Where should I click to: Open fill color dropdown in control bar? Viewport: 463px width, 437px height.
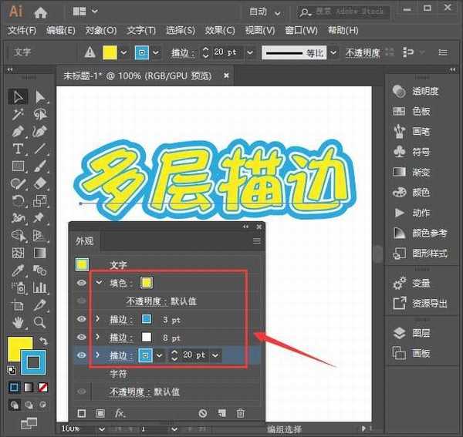pyautogui.click(x=123, y=52)
